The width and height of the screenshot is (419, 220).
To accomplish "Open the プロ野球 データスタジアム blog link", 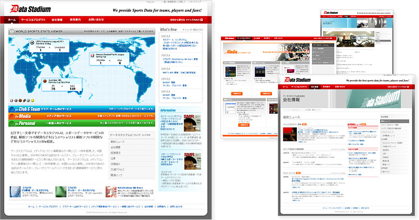I will click(x=36, y=189).
